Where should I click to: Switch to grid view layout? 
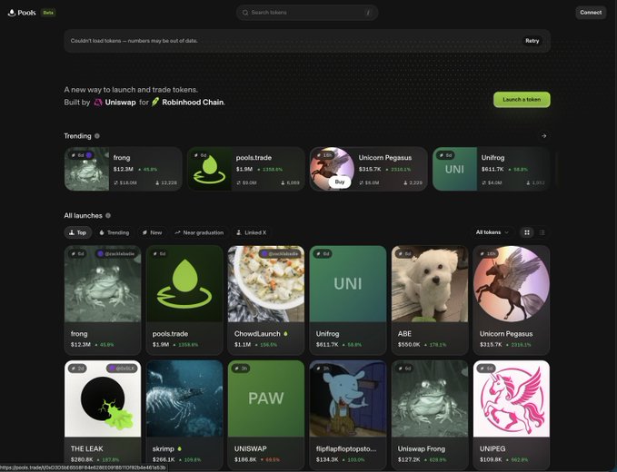pos(527,232)
